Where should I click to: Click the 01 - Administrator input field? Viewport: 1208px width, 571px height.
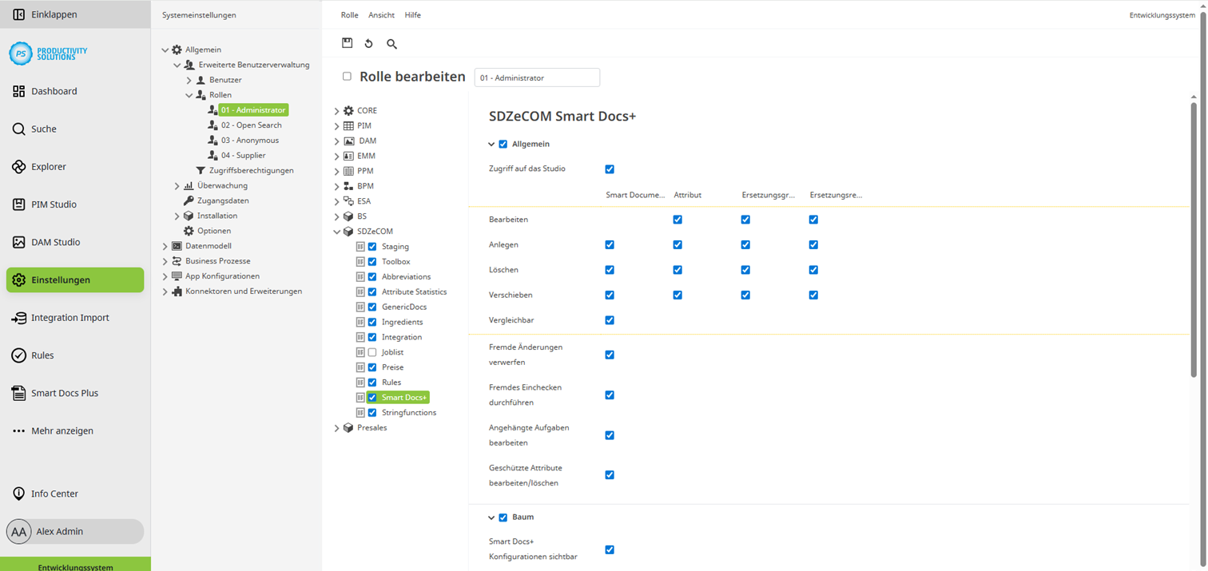[537, 77]
